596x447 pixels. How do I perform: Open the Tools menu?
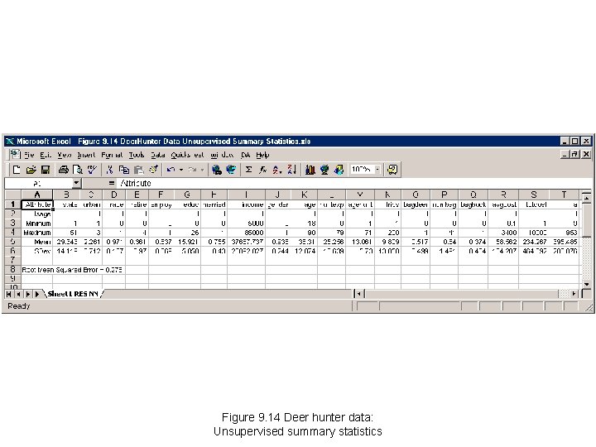[136, 155]
